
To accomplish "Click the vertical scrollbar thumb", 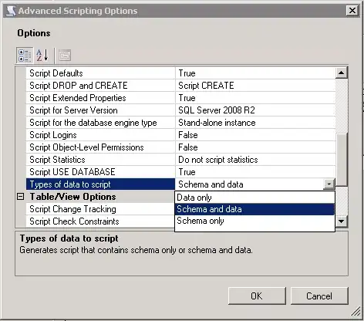I will pyautogui.click(x=342, y=160).
